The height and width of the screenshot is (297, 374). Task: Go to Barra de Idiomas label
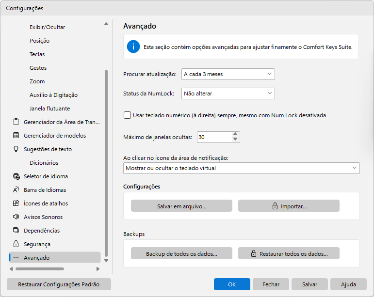[x=45, y=190]
